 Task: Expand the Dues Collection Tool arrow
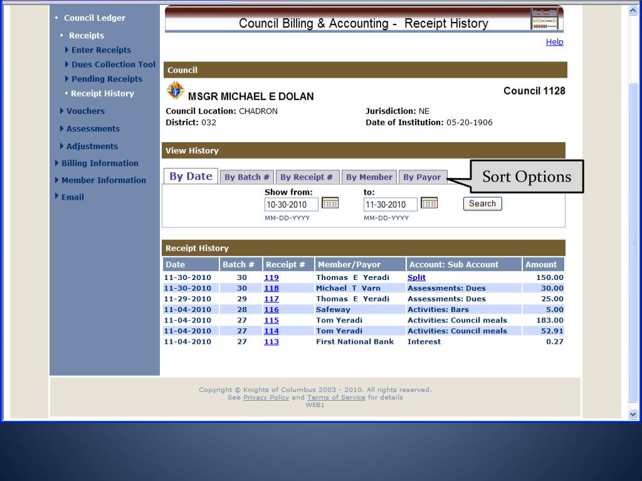(66, 65)
